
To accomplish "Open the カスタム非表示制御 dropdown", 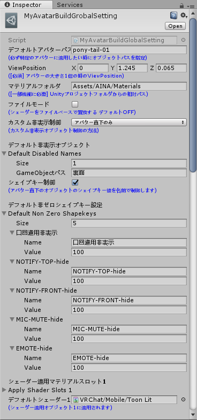I will coord(129,123).
